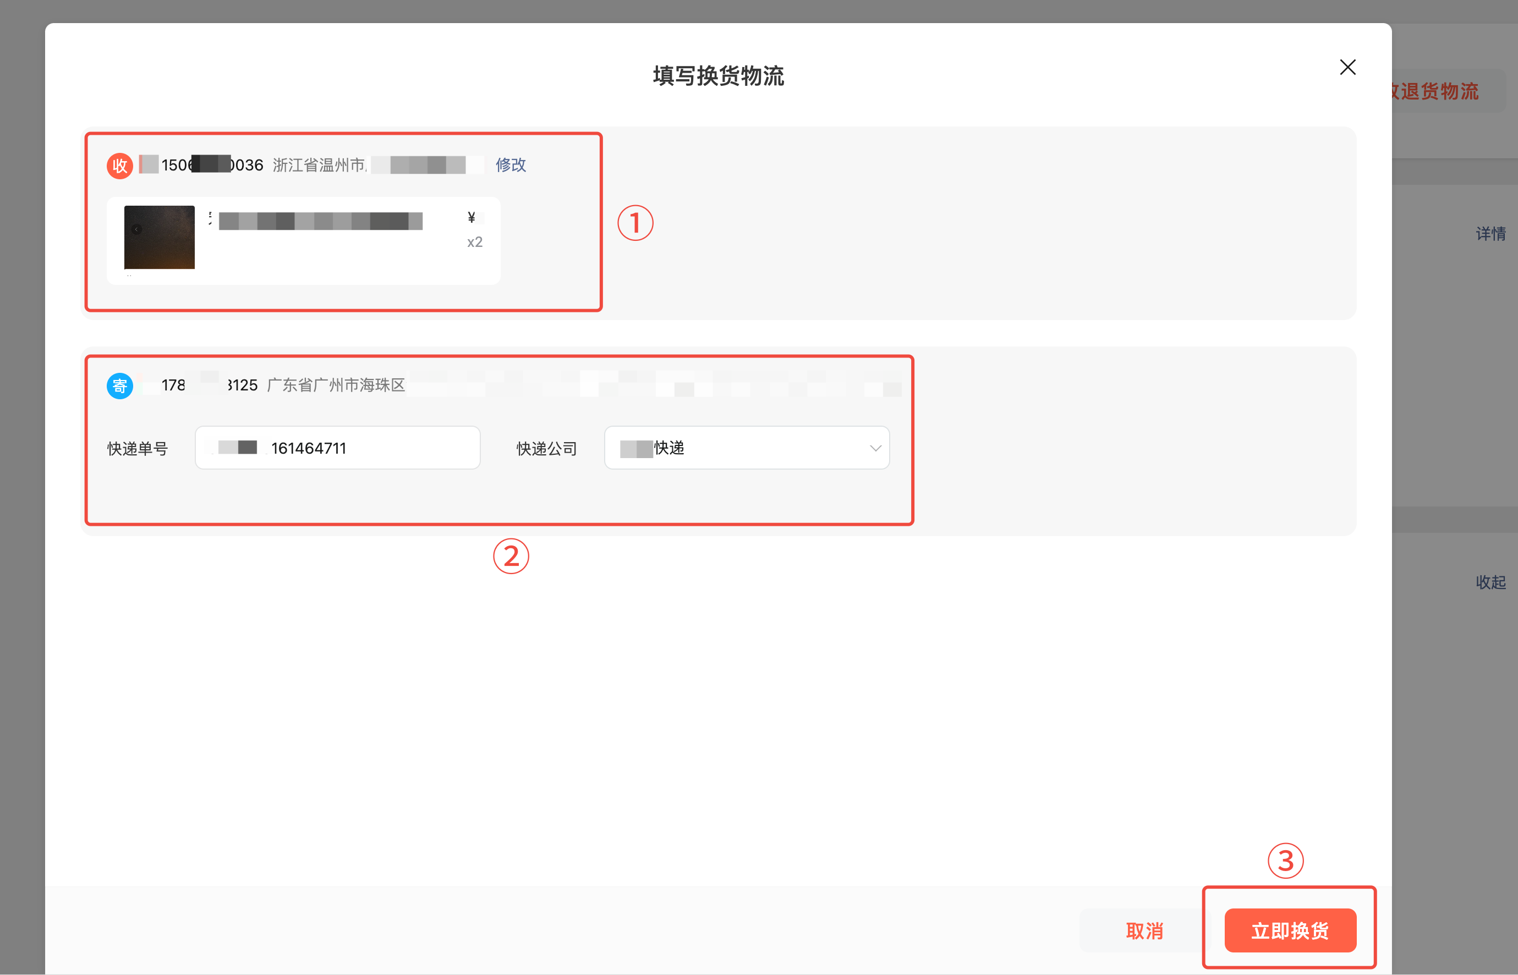Click the circled number ③ annotation
This screenshot has height=975, width=1518.
(x=1285, y=861)
